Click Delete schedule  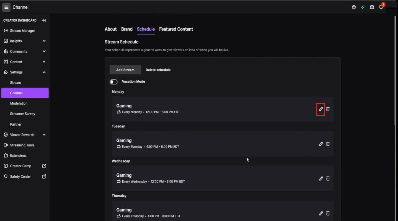click(158, 70)
